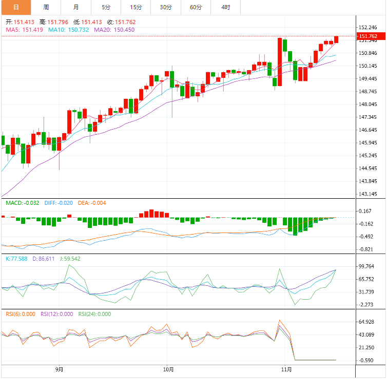Switch to the 5分 timeframe tab

pyautogui.click(x=106, y=7)
